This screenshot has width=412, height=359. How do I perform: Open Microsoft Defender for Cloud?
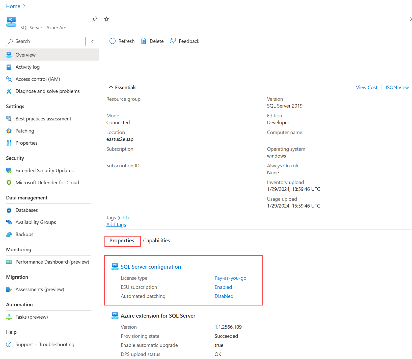[47, 183]
